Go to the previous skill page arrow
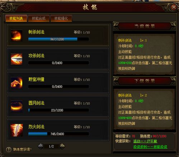 pos(40,146)
